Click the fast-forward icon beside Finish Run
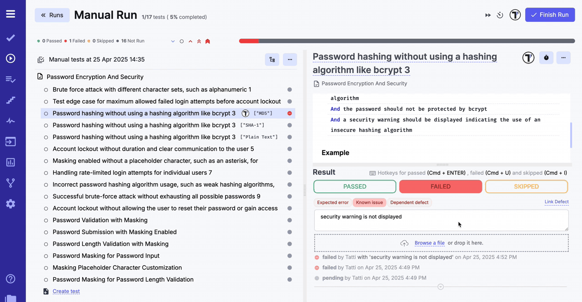 coord(488,15)
